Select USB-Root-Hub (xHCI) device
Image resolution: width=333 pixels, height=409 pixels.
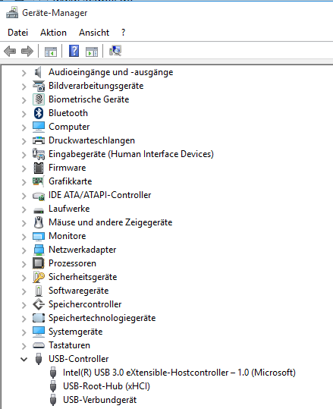(106, 386)
